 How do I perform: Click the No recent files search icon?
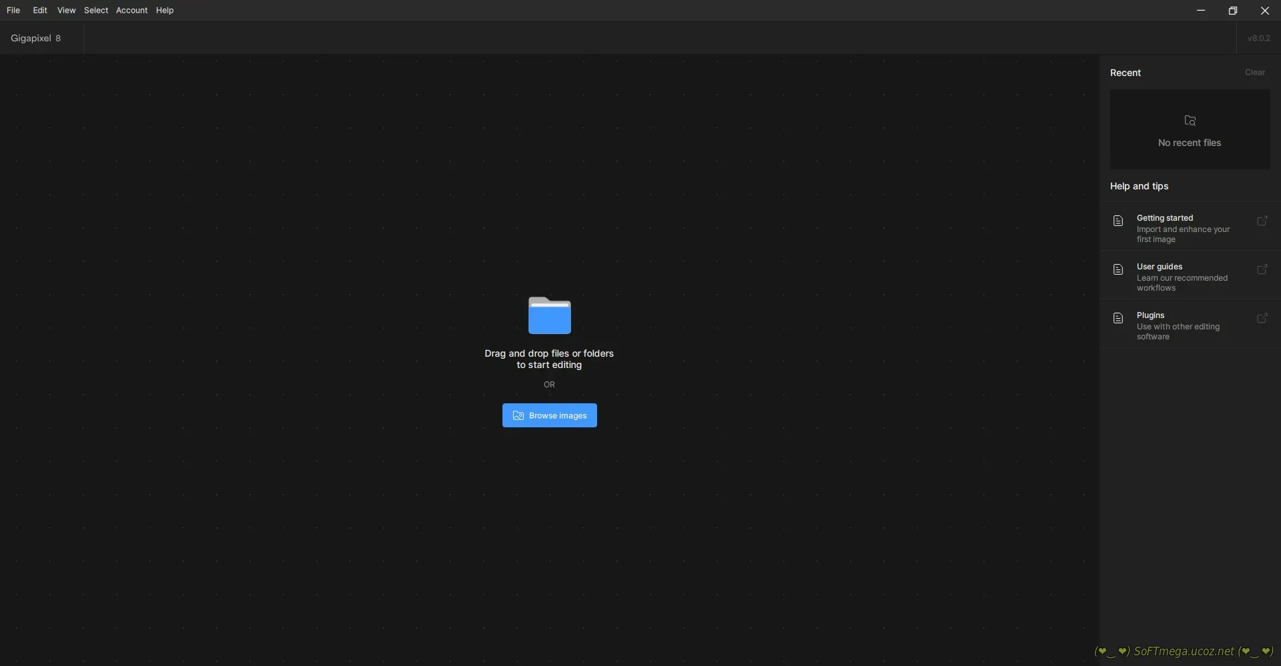tap(1190, 121)
